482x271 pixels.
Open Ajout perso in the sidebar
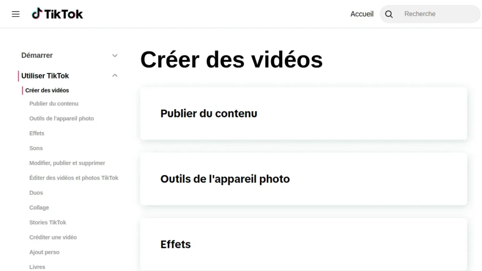[x=44, y=252]
